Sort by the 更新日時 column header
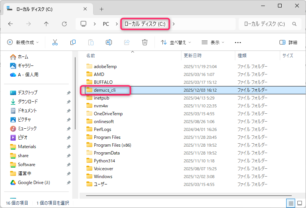 (193, 55)
